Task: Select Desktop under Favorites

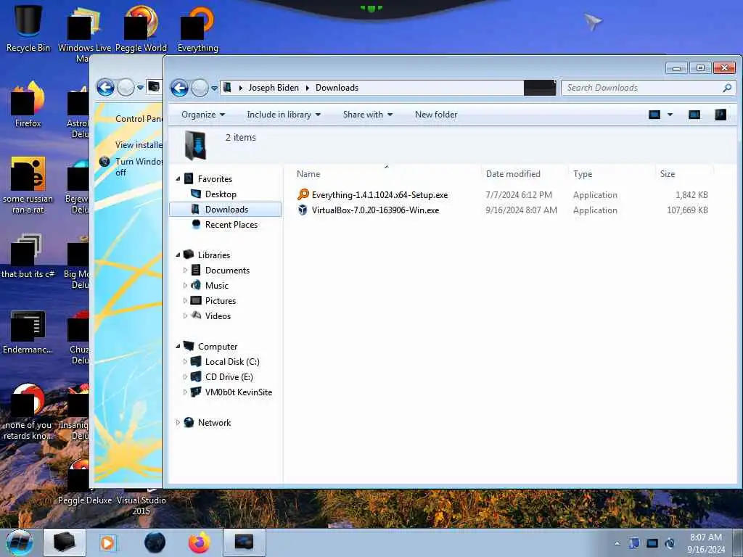Action: pos(221,194)
